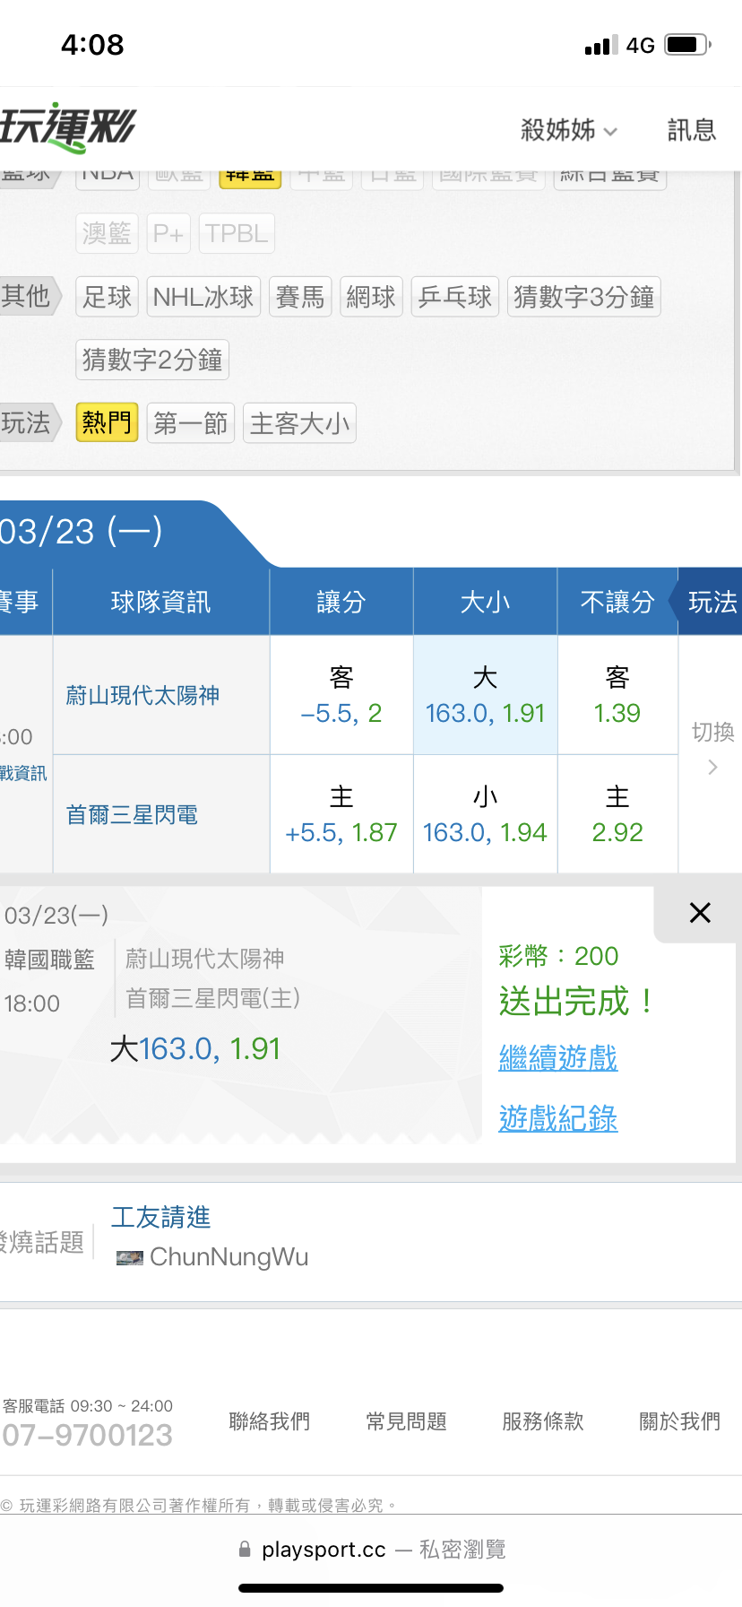Open the 殺姊姊 user dropdown
The height and width of the screenshot is (1607, 742).
(569, 130)
